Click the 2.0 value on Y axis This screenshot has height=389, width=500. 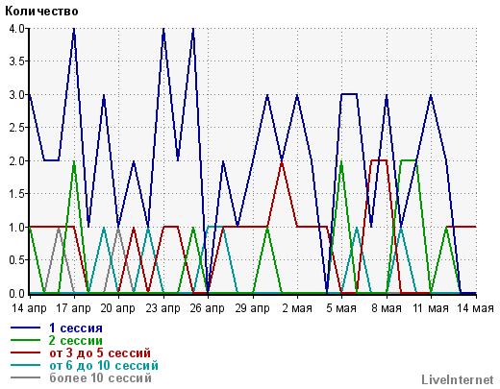coord(16,161)
